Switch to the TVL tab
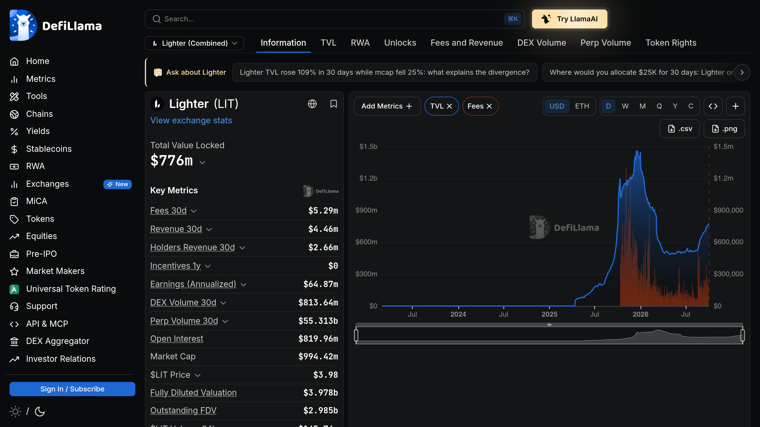760x427 pixels. click(x=328, y=43)
